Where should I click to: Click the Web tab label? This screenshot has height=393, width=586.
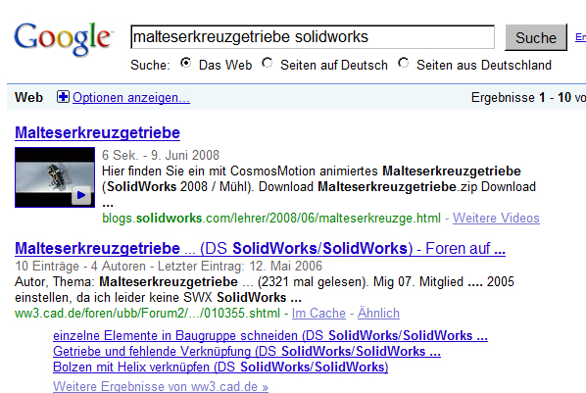28,98
